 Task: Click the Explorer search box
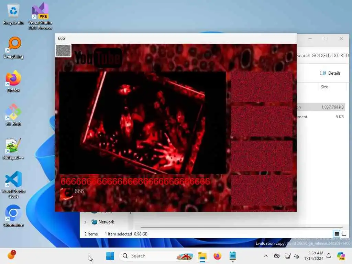pyautogui.click(x=322, y=55)
